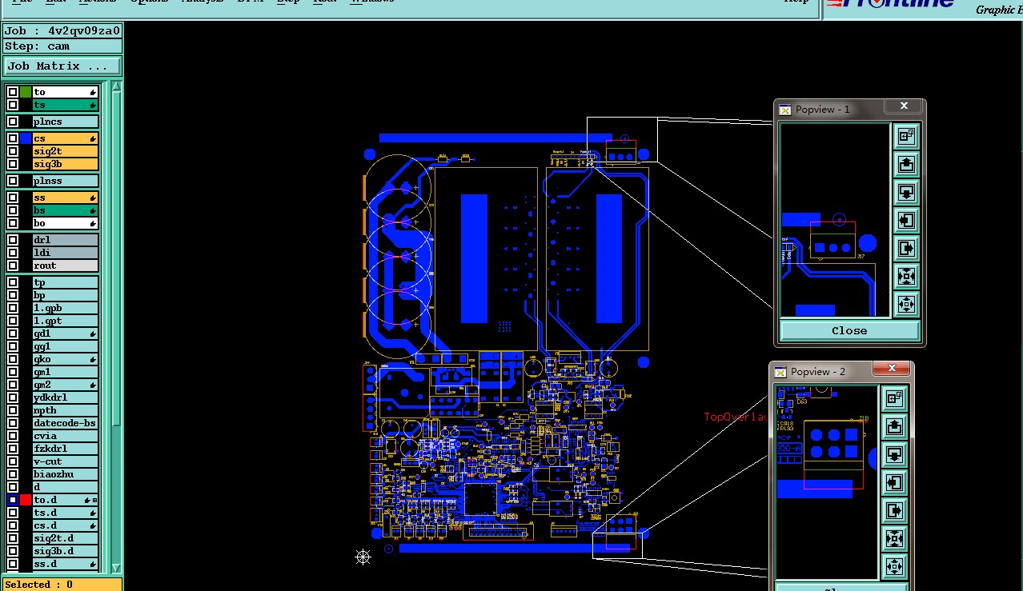The width and height of the screenshot is (1023, 591).
Task: Select the 'bp' layer name
Action: (x=65, y=295)
